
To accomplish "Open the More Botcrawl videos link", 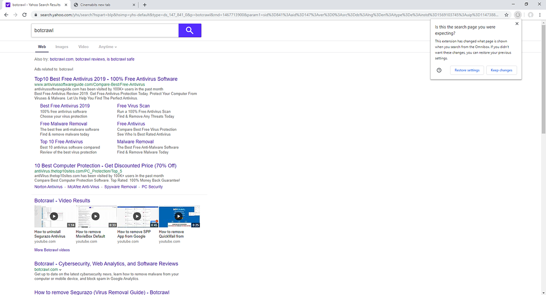I will [x=52, y=250].
